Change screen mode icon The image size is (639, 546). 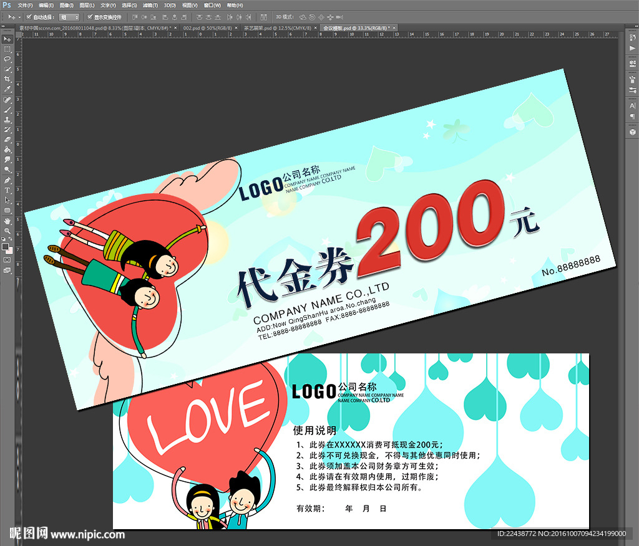[x=7, y=270]
